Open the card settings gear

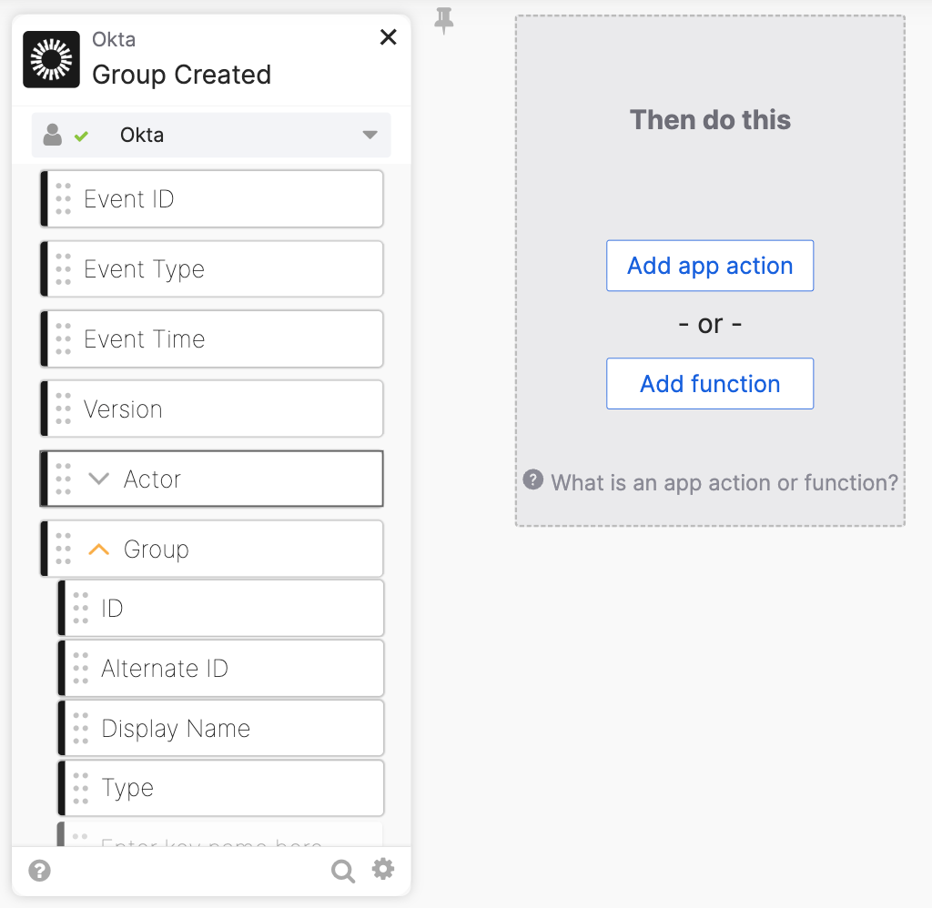pyautogui.click(x=383, y=870)
